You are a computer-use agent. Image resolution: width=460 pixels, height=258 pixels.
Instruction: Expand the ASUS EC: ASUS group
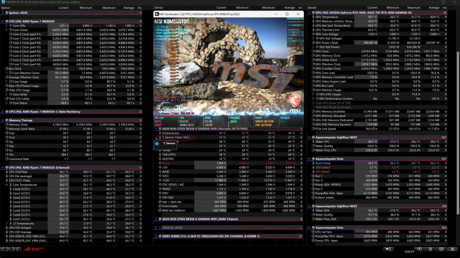pos(156,228)
